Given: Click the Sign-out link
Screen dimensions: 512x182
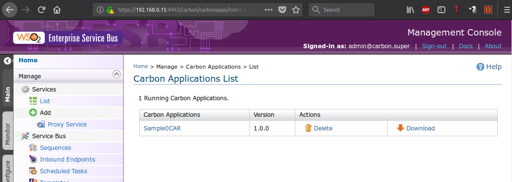Looking at the screenshot, I should 434,46.
